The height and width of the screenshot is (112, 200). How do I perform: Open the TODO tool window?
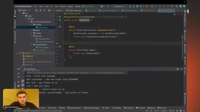point(106,108)
